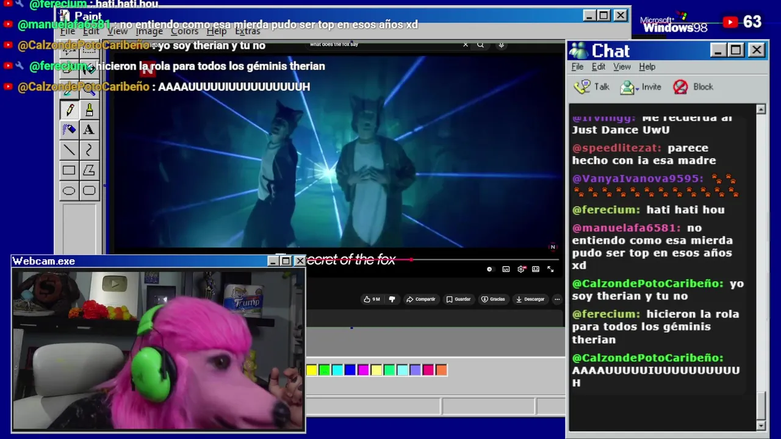
Task: Select the Text tool in Paint
Action: (x=89, y=129)
